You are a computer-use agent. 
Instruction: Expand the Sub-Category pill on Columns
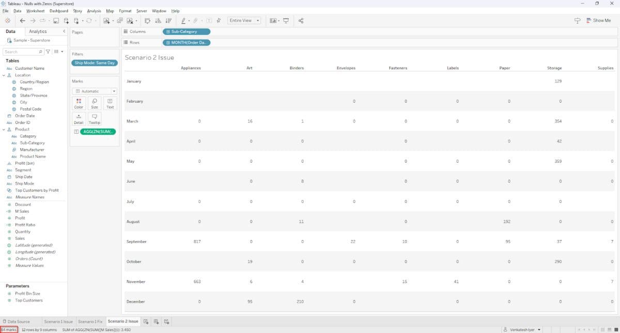click(168, 31)
